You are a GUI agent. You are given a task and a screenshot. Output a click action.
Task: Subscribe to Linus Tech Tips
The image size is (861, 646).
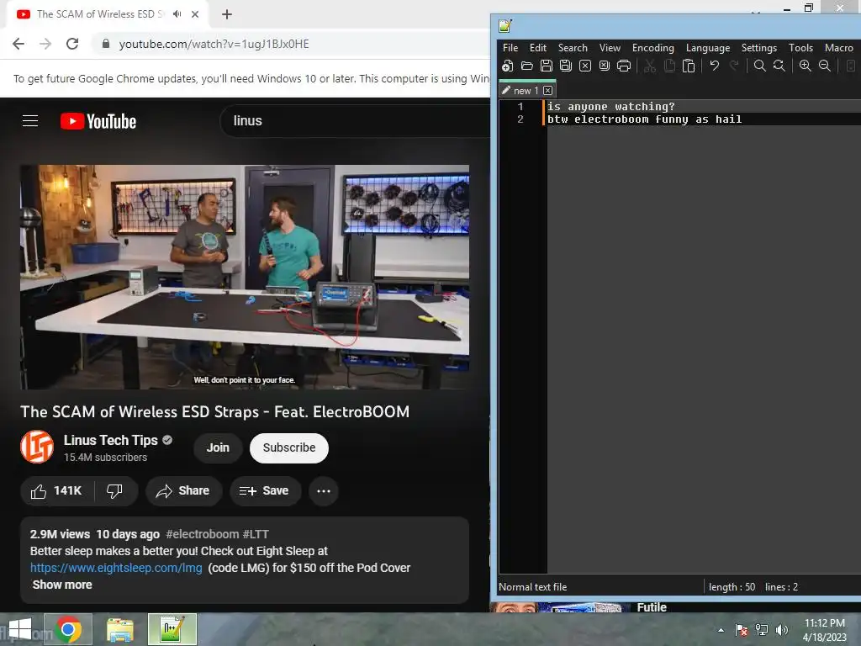coord(289,447)
